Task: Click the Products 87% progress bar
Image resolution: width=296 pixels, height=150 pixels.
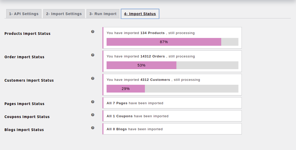Action: click(172, 42)
